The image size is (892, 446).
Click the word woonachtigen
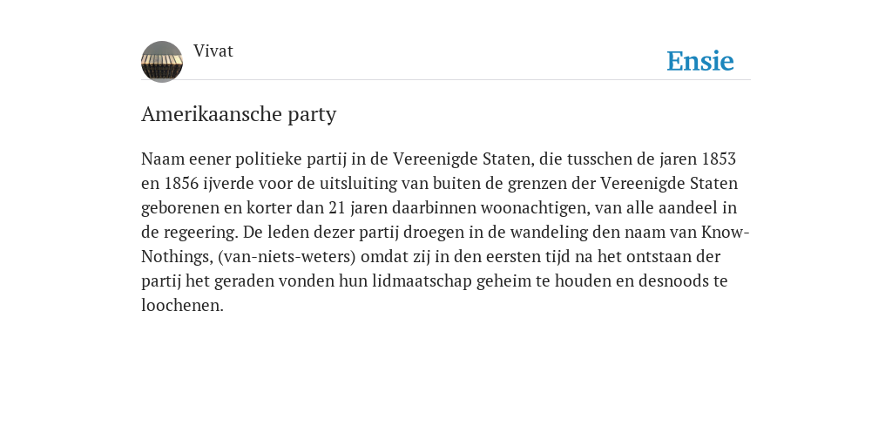tap(535, 208)
